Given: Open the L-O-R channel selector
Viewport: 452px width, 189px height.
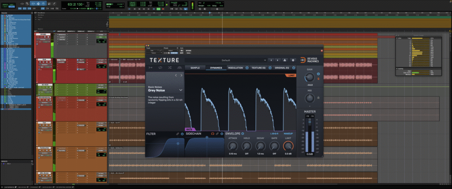Looking at the screenshot, I should 274,134.
